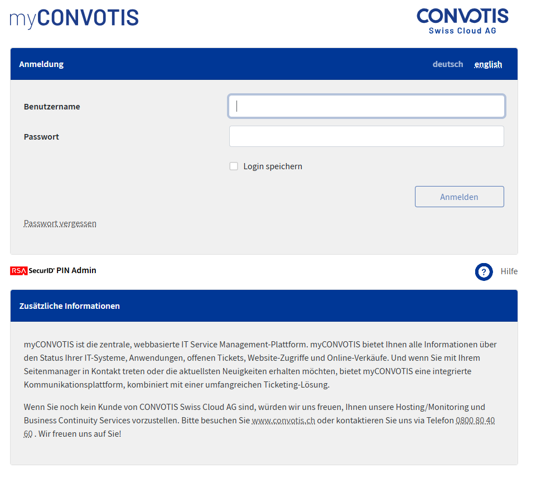The image size is (546, 487).
Task: Switch language to deutsch
Action: (447, 64)
